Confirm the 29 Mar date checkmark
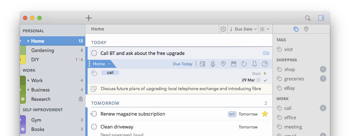This screenshot has height=136, width=350. 265,80
